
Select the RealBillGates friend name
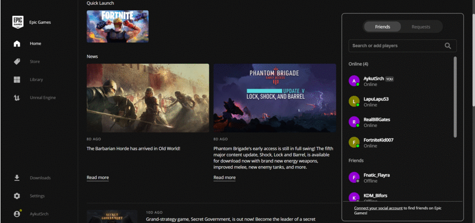[377, 120]
